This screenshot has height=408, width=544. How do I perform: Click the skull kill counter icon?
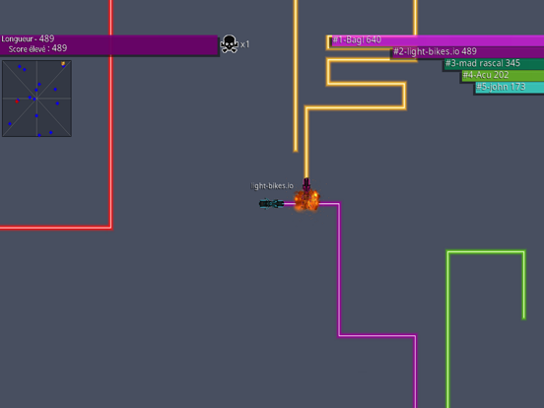tap(230, 44)
